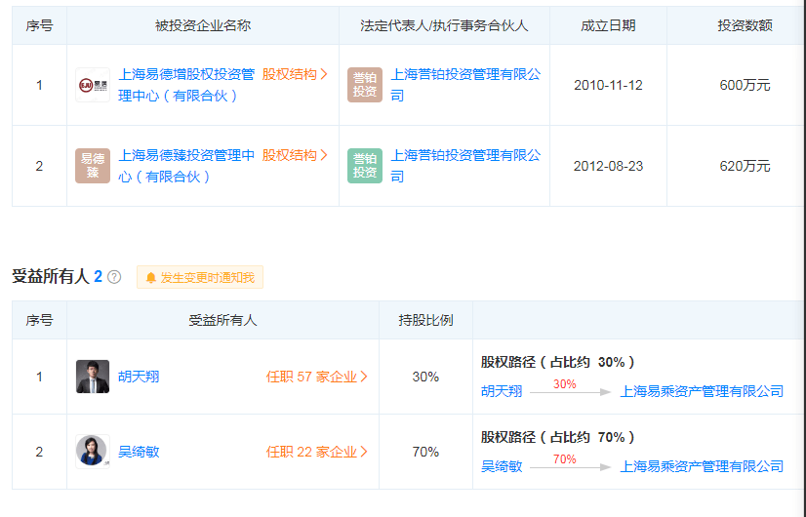The image size is (806, 517).
Task: Open 胡天翔 name link in 受益所有人 column
Action: 139,377
